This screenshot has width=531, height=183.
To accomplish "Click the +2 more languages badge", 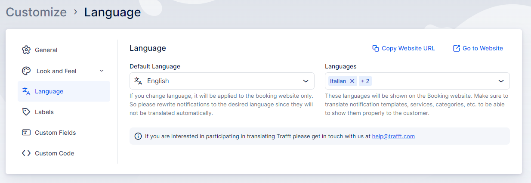I will click(365, 81).
